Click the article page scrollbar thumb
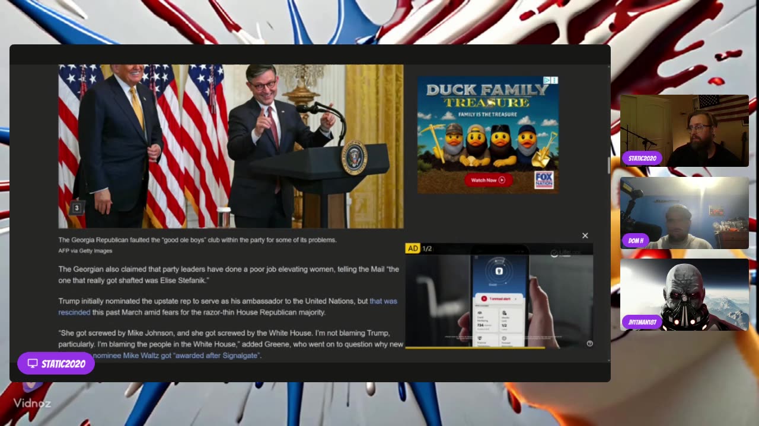759x426 pixels. coord(608,166)
